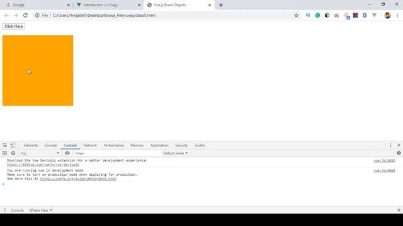Screen dimensions: 403x226
Task: Open the vue-devtools GitHub link
Action: (43, 164)
